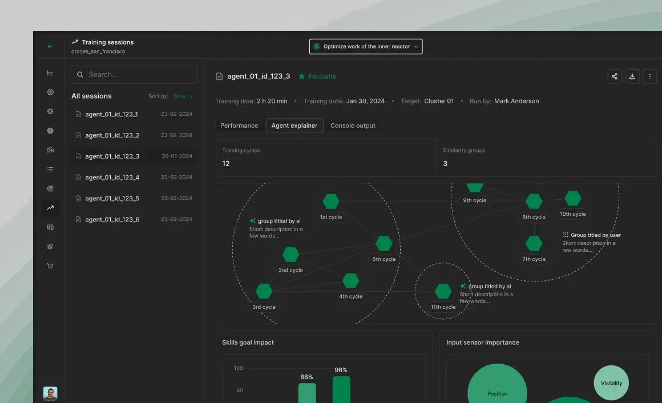Select the 7th cycle hexagon node
Image resolution: width=662 pixels, height=403 pixels.
534,244
